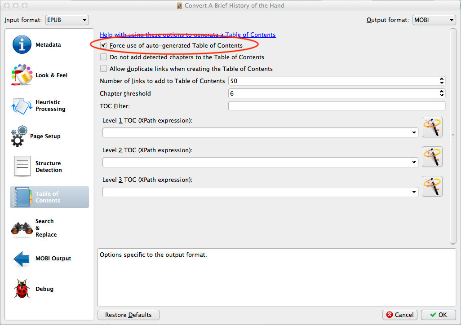Viewport: 461px width, 325px height.
Task: Launch the Level 1 TOC XPath wizard
Action: (432, 127)
